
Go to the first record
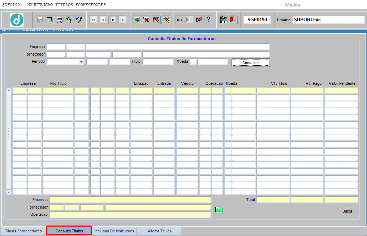[x=94, y=20]
